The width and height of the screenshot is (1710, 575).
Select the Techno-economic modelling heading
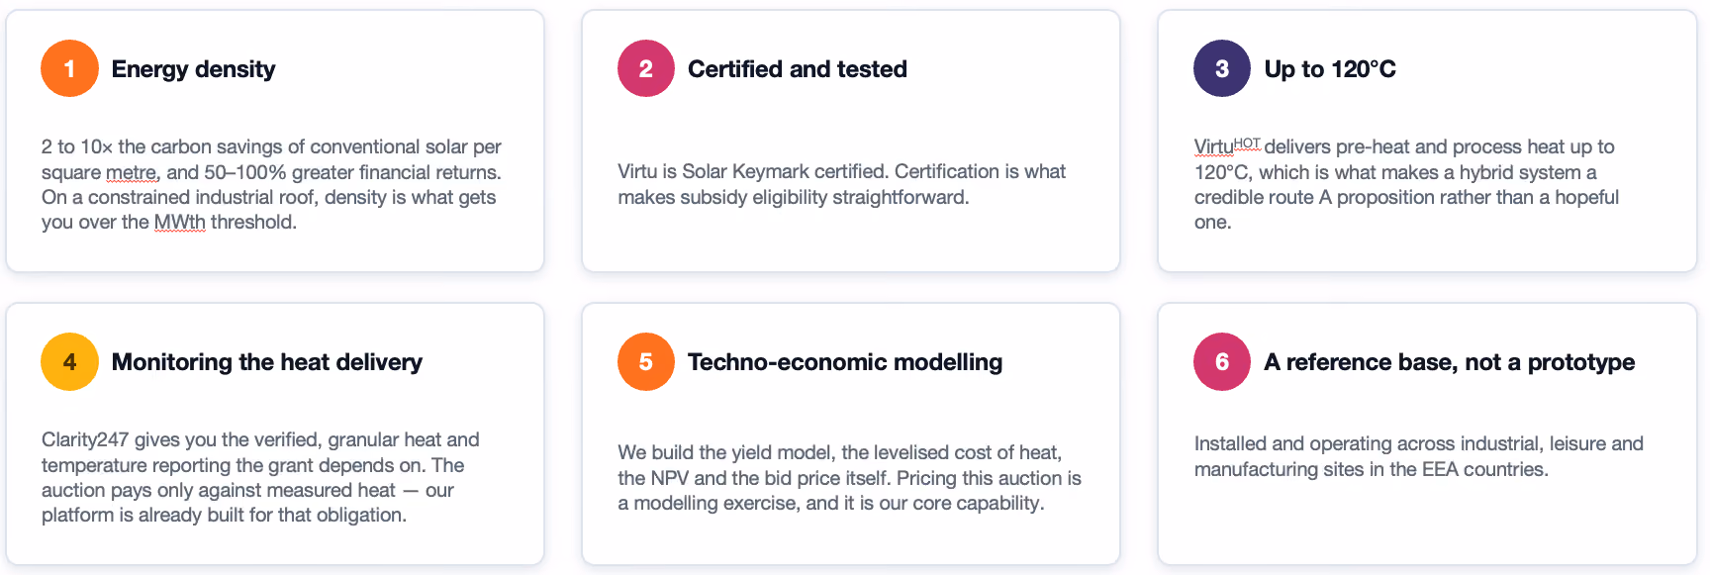(845, 362)
